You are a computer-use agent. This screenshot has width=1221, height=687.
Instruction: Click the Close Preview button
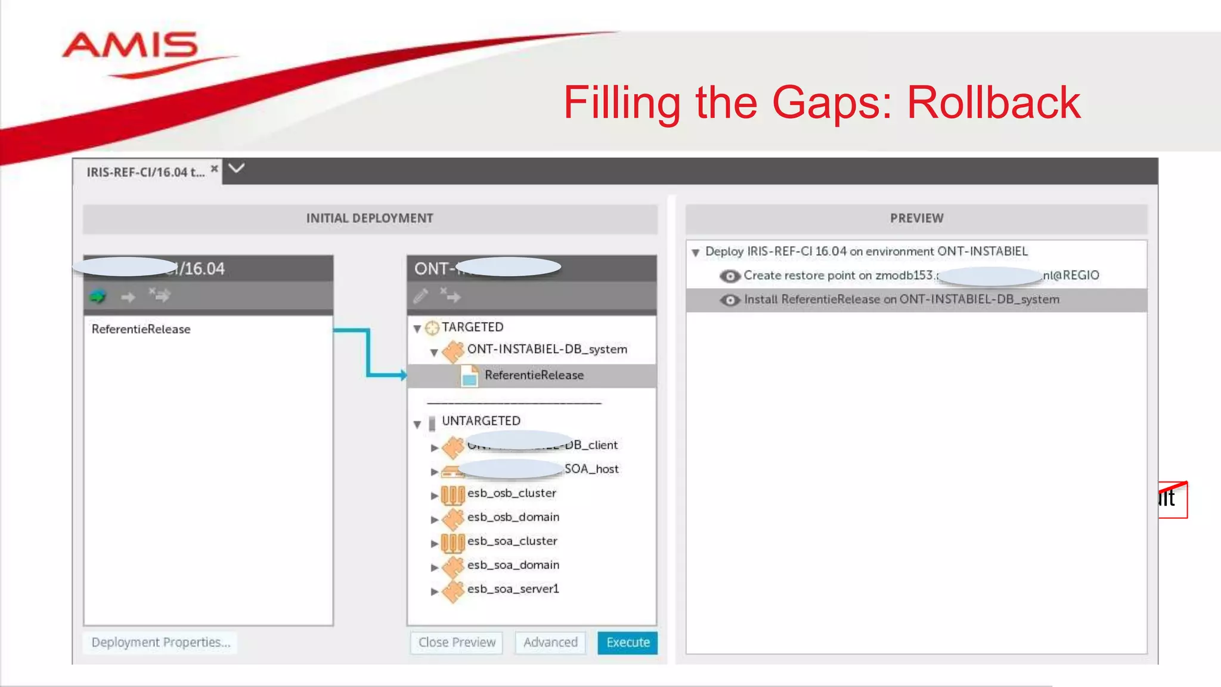[457, 642]
